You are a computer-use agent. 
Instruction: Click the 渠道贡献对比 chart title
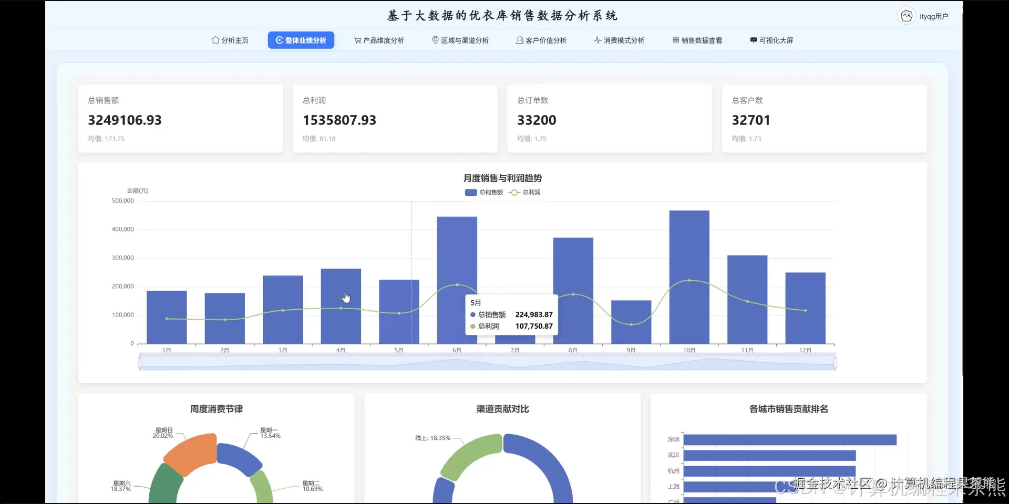coord(502,409)
